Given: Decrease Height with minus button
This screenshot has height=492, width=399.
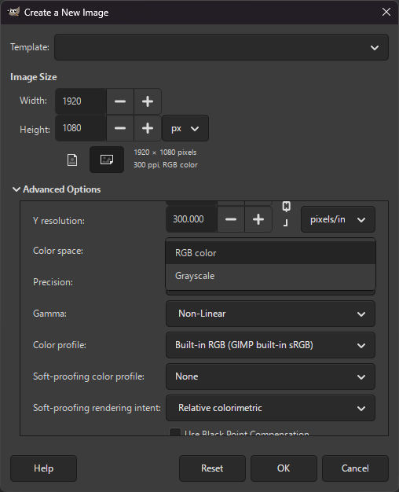Looking at the screenshot, I should [x=120, y=128].
